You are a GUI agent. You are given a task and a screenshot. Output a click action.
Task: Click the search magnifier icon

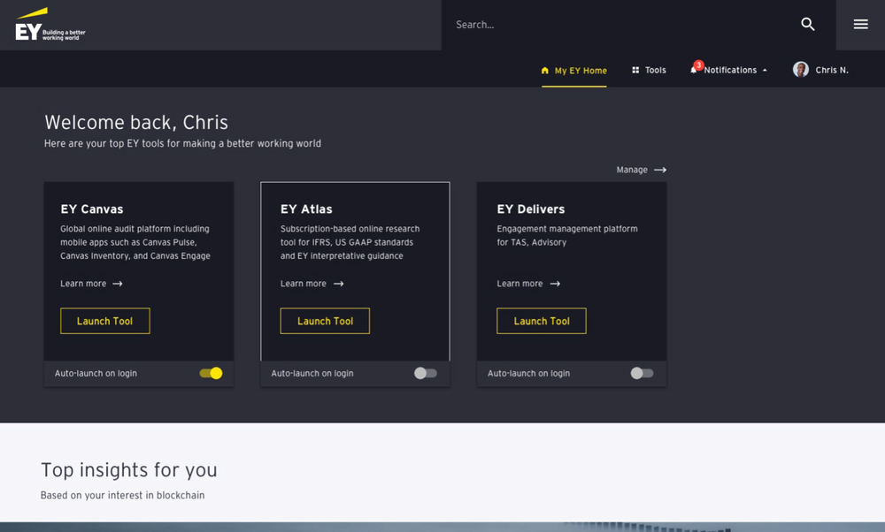807,25
